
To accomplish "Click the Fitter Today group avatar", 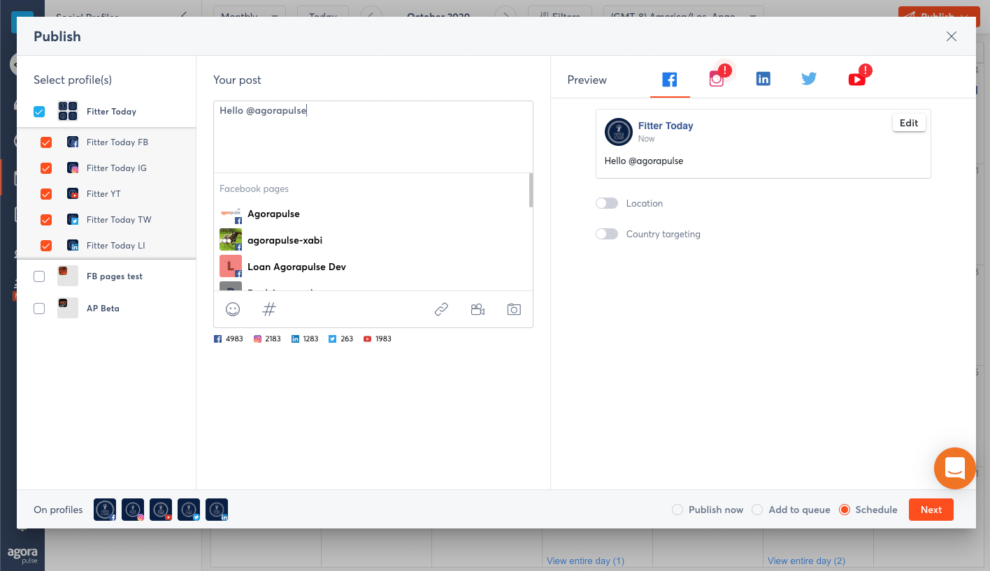I will [x=68, y=112].
